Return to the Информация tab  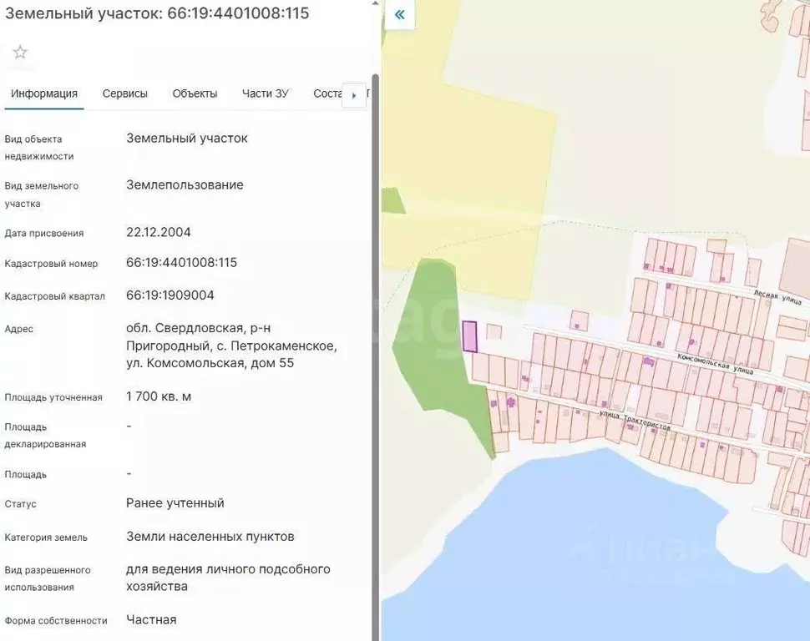pos(43,93)
